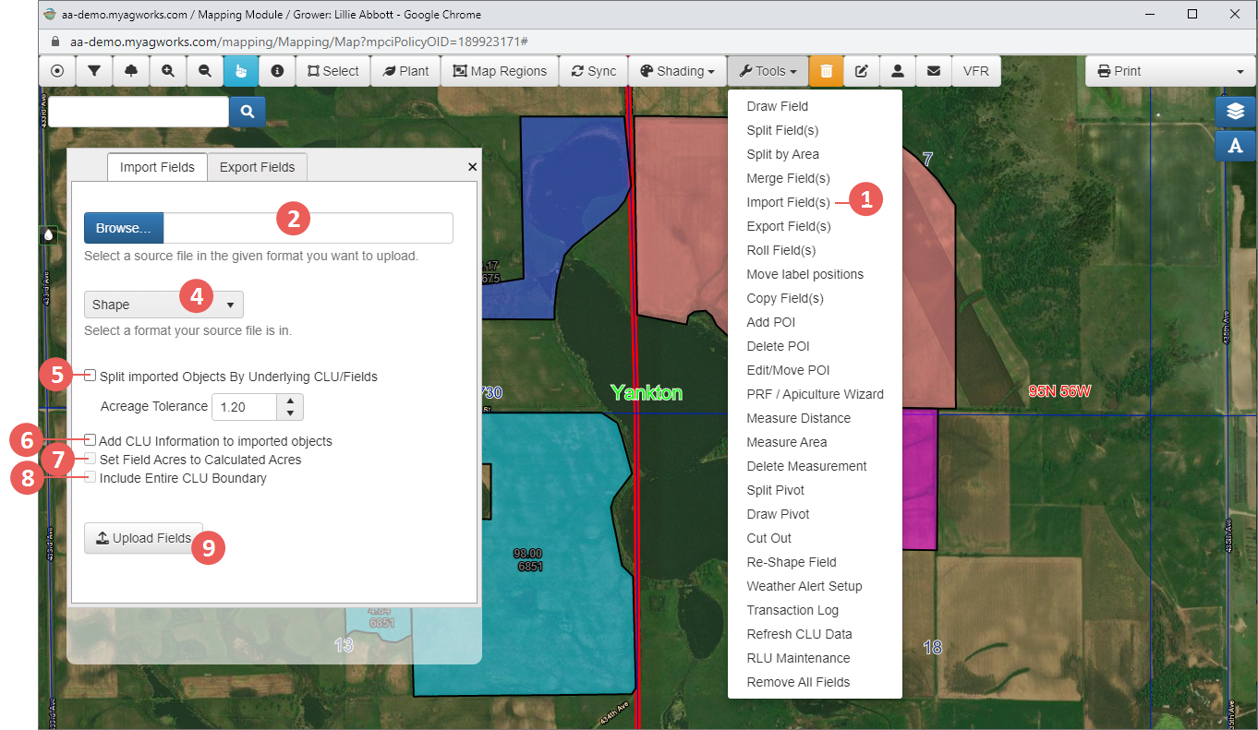The image size is (1258, 730).
Task: Click the orange trash delete icon
Action: point(826,71)
